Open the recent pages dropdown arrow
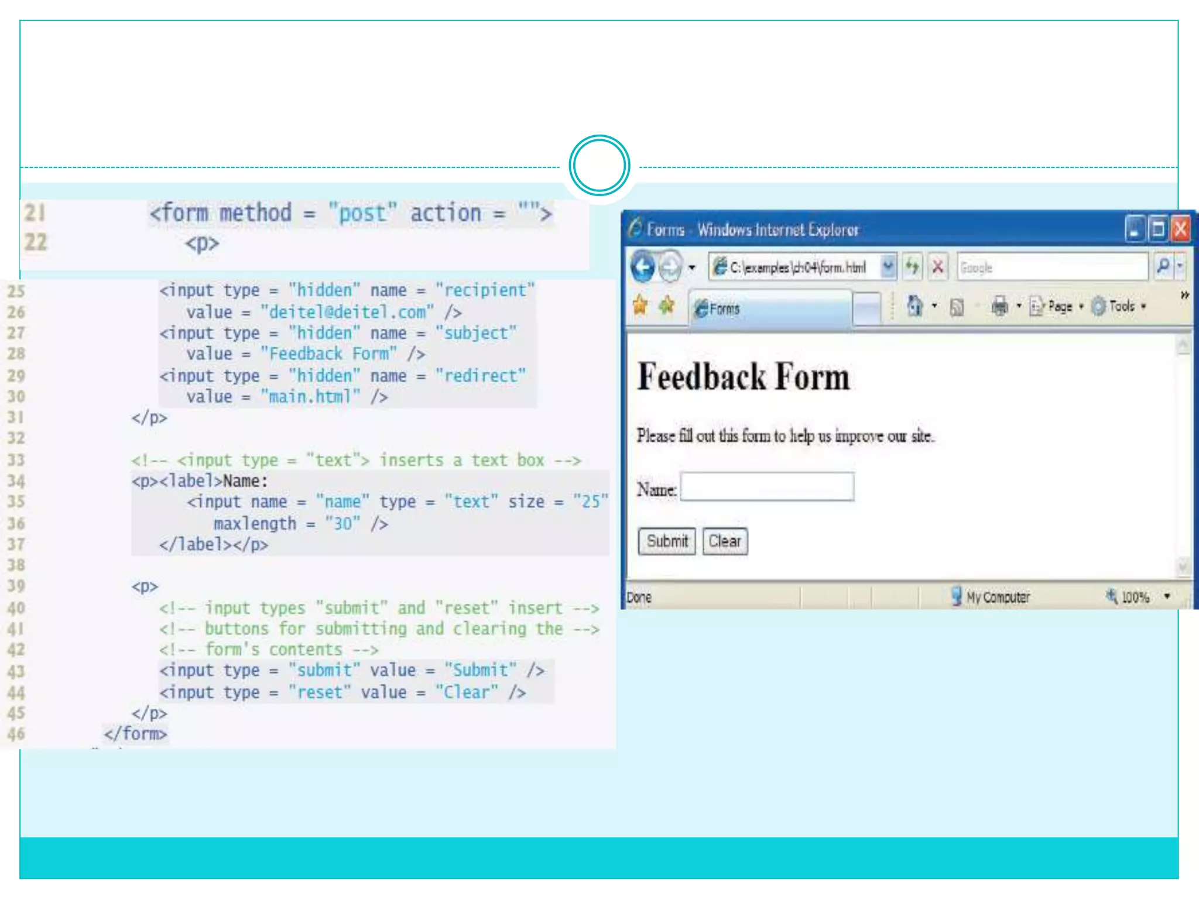Image resolution: width=1199 pixels, height=899 pixels. coord(692,267)
